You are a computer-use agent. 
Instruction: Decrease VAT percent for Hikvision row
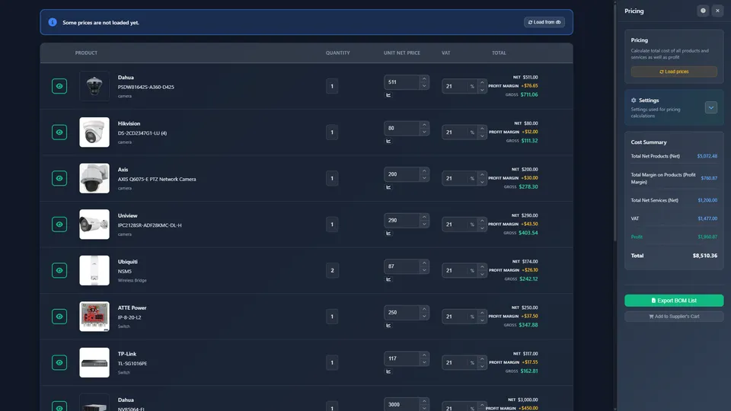(482, 136)
